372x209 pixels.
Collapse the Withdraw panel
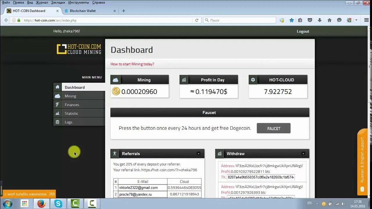click(x=303, y=154)
